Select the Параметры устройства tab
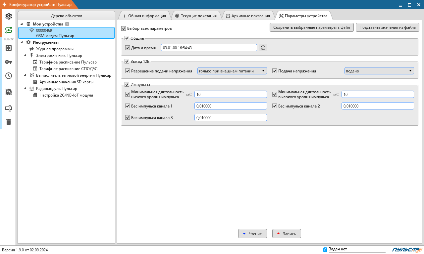 303,16
